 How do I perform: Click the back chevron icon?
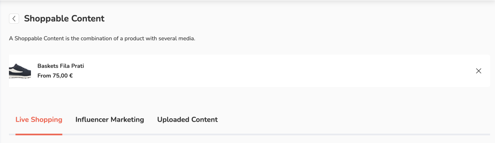pyautogui.click(x=14, y=19)
